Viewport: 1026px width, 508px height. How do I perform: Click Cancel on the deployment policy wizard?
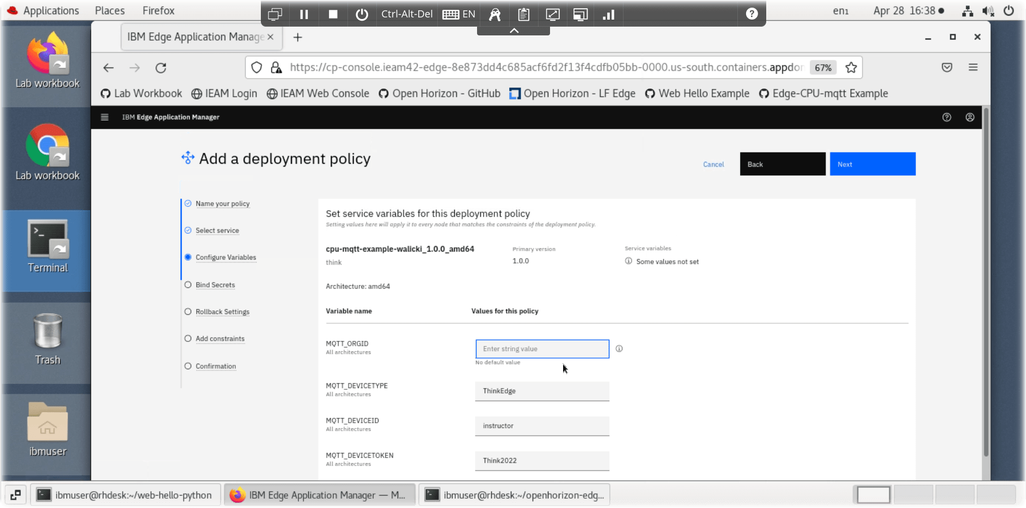click(x=713, y=164)
